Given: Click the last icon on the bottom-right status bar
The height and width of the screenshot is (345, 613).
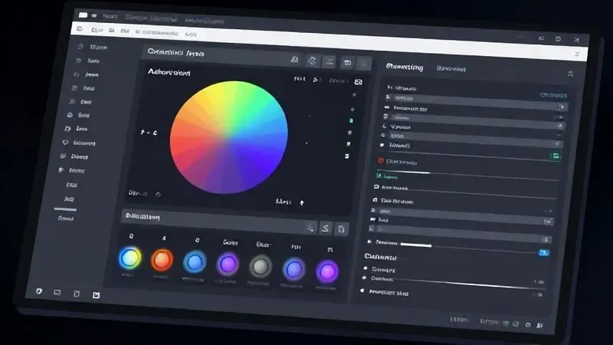Looking at the screenshot, I should 539,325.
